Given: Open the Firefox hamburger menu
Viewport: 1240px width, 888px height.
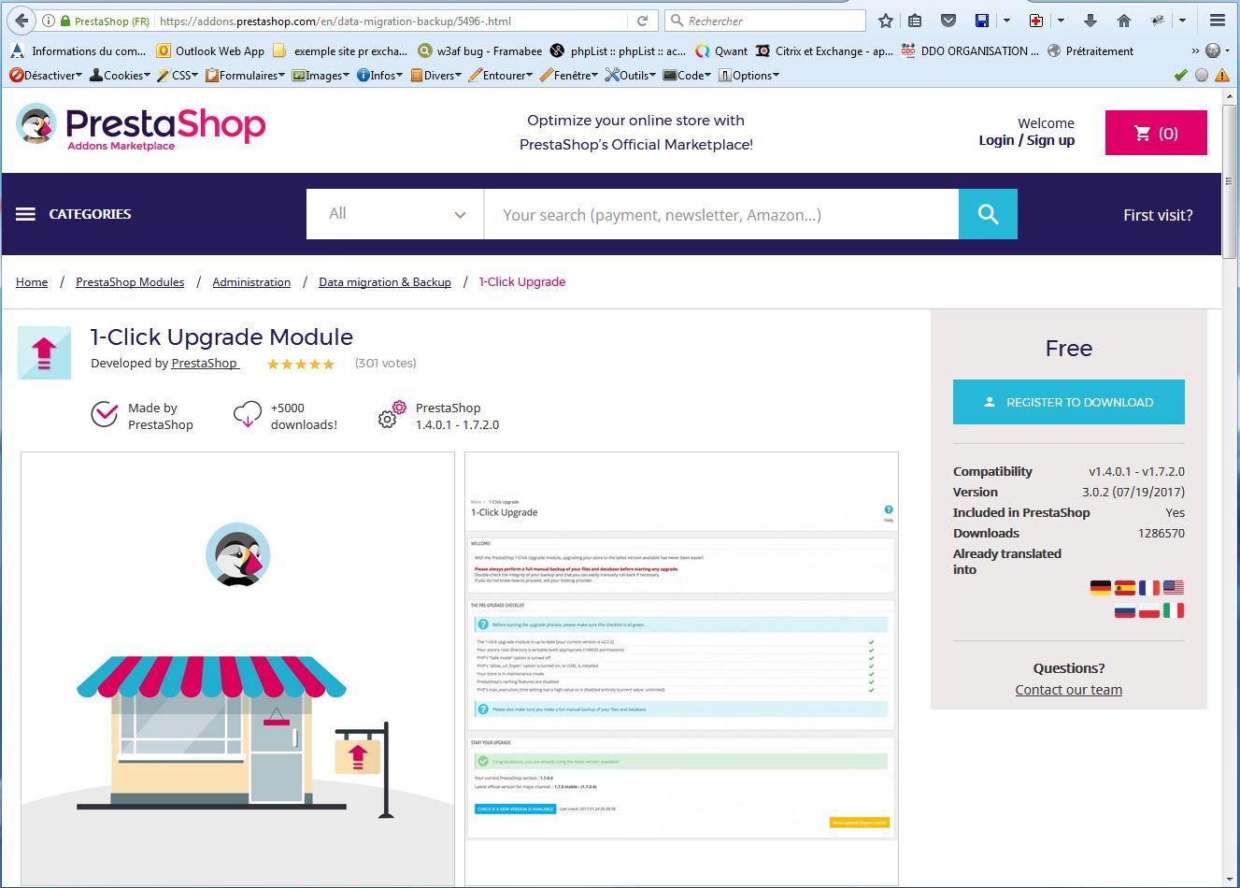Looking at the screenshot, I should 1217,21.
